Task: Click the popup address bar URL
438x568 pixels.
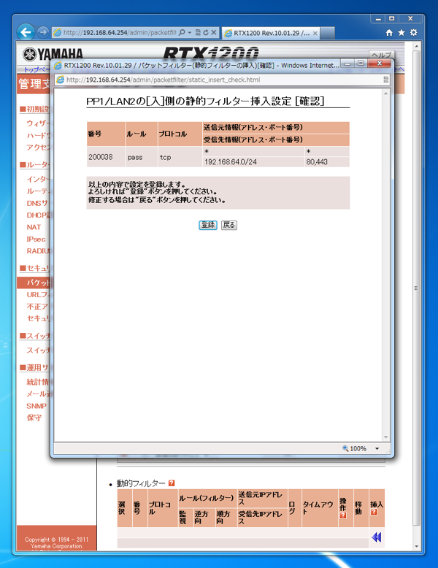Action: point(163,80)
